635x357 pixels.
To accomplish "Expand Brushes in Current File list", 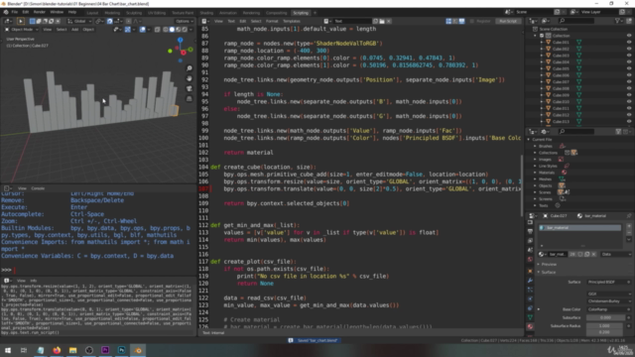I will tap(536, 146).
